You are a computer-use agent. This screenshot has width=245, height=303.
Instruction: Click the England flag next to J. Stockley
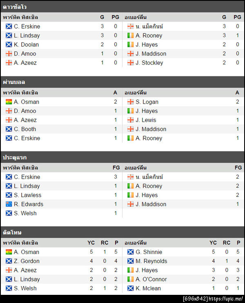coord(131,63)
